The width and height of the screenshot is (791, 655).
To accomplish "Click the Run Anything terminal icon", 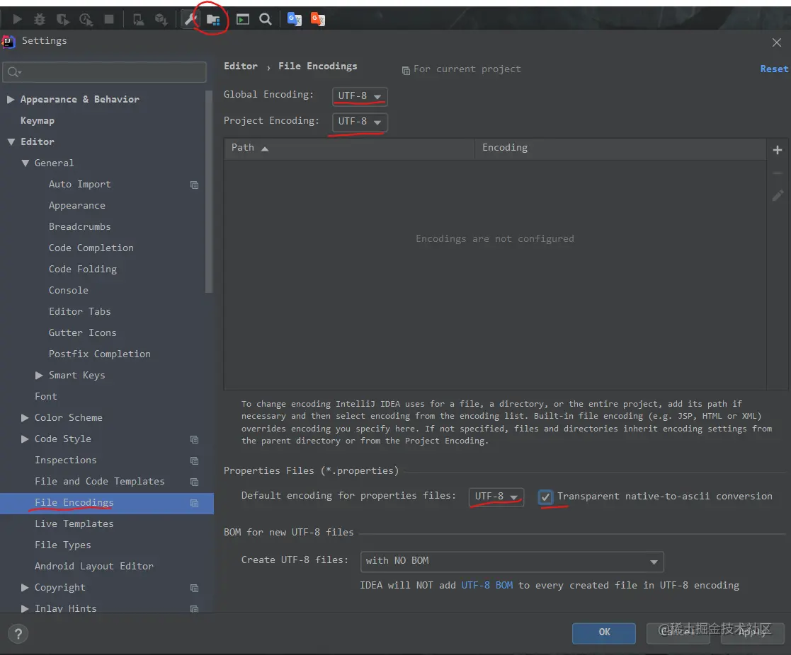I will coord(243,19).
